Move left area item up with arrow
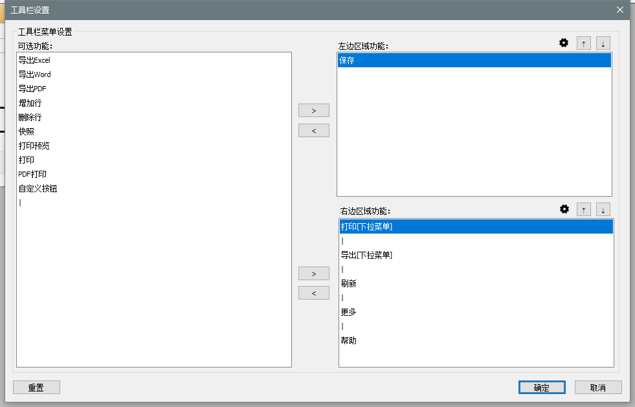This screenshot has height=407, width=635. (584, 43)
